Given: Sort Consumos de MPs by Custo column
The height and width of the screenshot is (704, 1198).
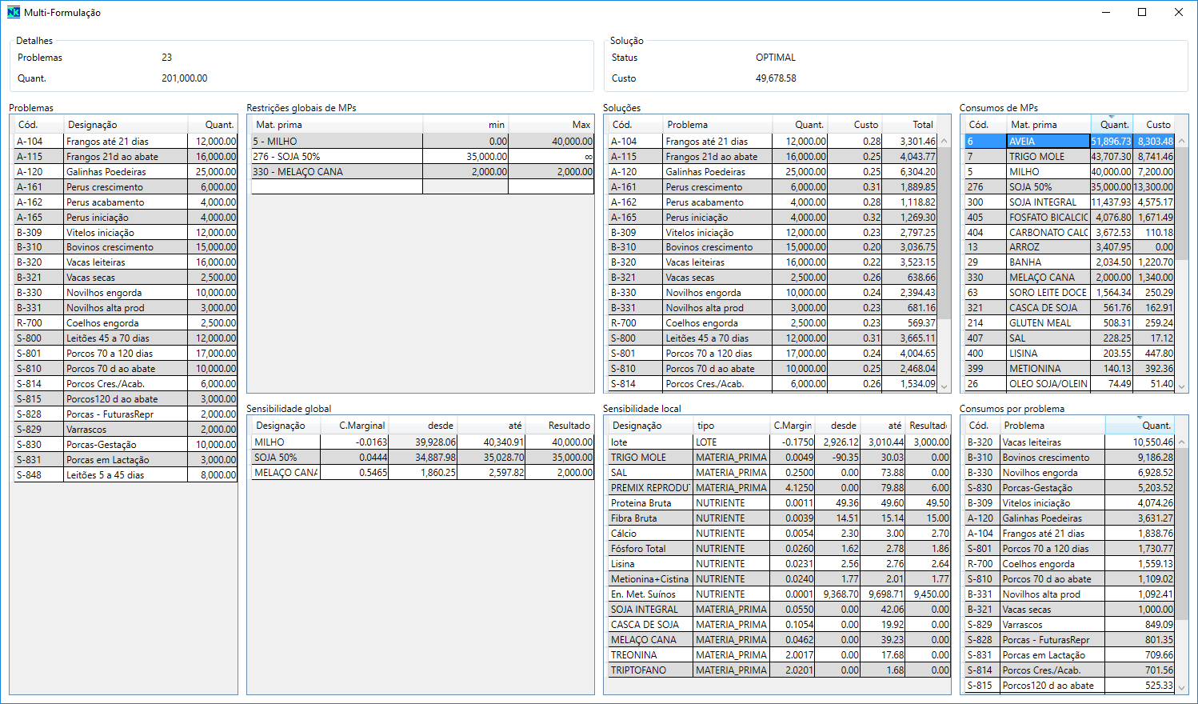Looking at the screenshot, I should [1156, 125].
